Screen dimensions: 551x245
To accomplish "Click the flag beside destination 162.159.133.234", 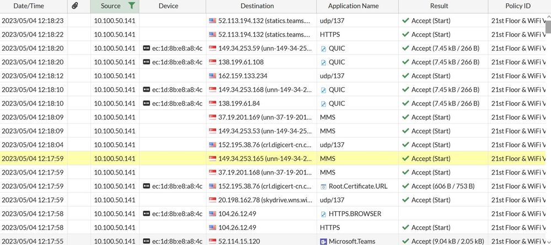I will [213, 76].
